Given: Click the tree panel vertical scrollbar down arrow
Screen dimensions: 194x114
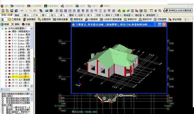Looking at the screenshot, I should coord(31,86).
